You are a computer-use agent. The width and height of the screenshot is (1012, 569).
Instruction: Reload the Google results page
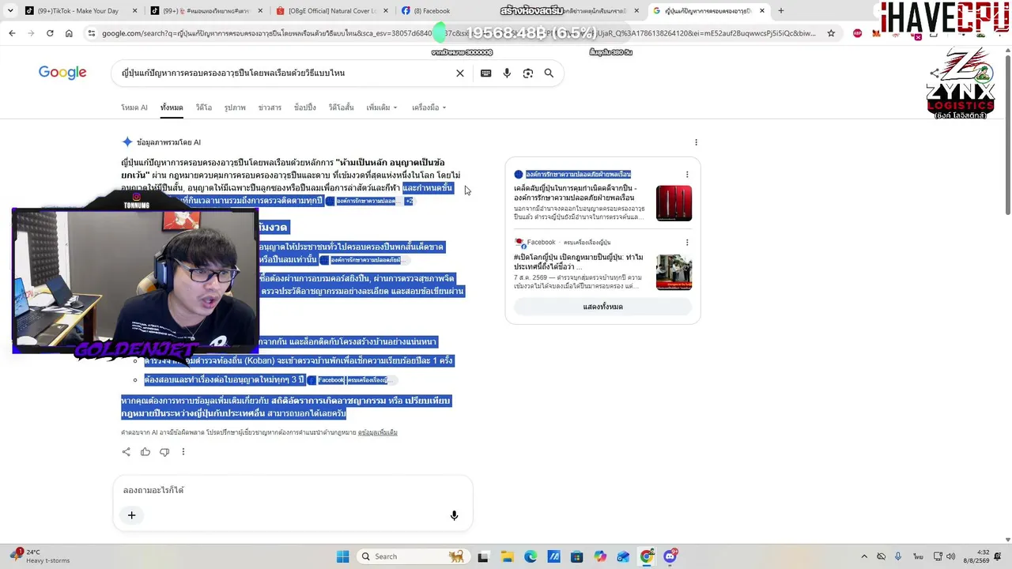[50, 33]
